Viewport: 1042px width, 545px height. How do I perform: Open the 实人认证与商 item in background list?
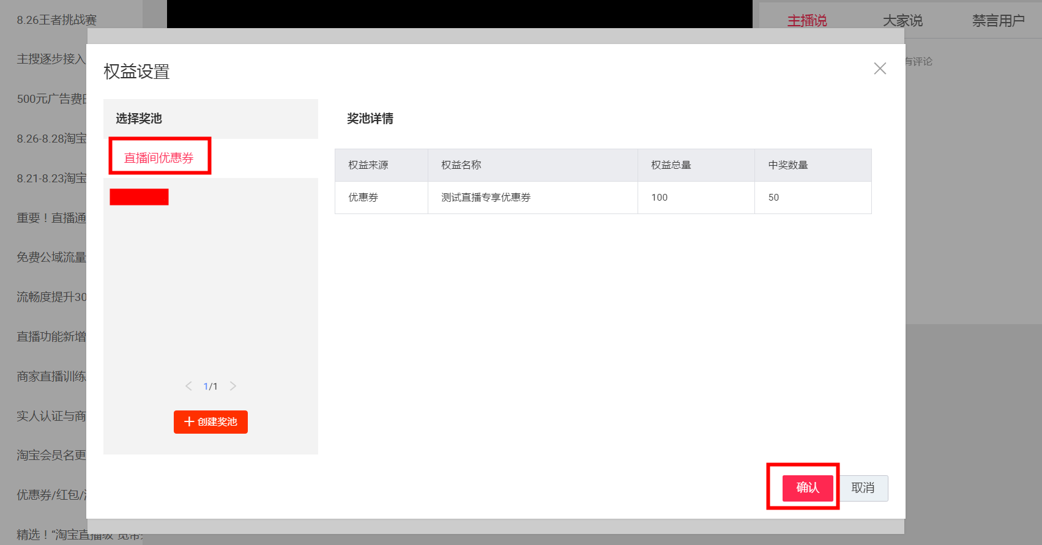(x=51, y=416)
